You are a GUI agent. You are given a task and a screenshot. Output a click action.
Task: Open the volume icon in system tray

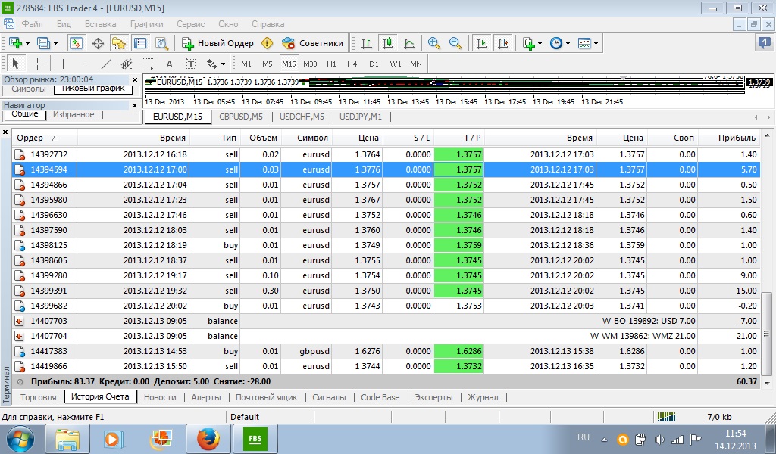tap(659, 439)
